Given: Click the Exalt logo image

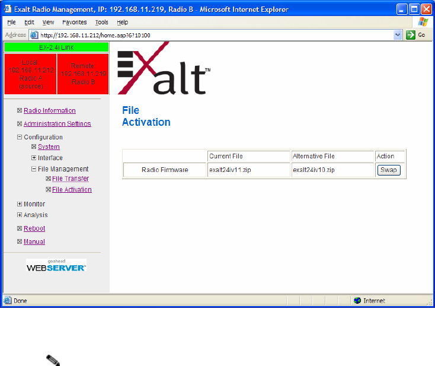Looking at the screenshot, I should (164, 68).
